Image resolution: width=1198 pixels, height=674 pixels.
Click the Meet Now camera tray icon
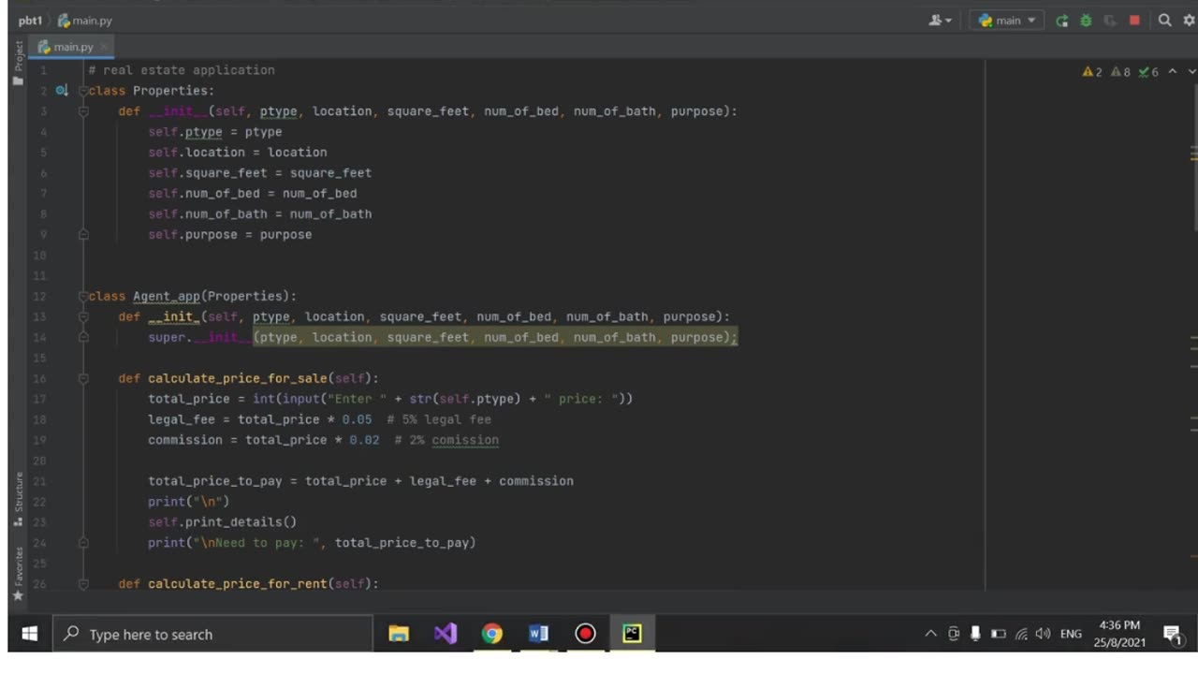click(x=954, y=634)
